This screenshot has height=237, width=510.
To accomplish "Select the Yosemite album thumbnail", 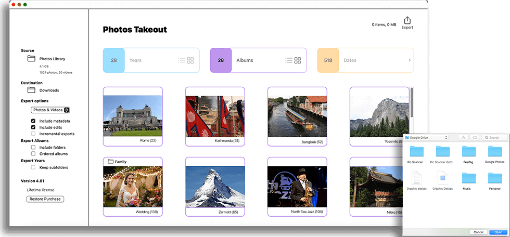I will pyautogui.click(x=379, y=116).
